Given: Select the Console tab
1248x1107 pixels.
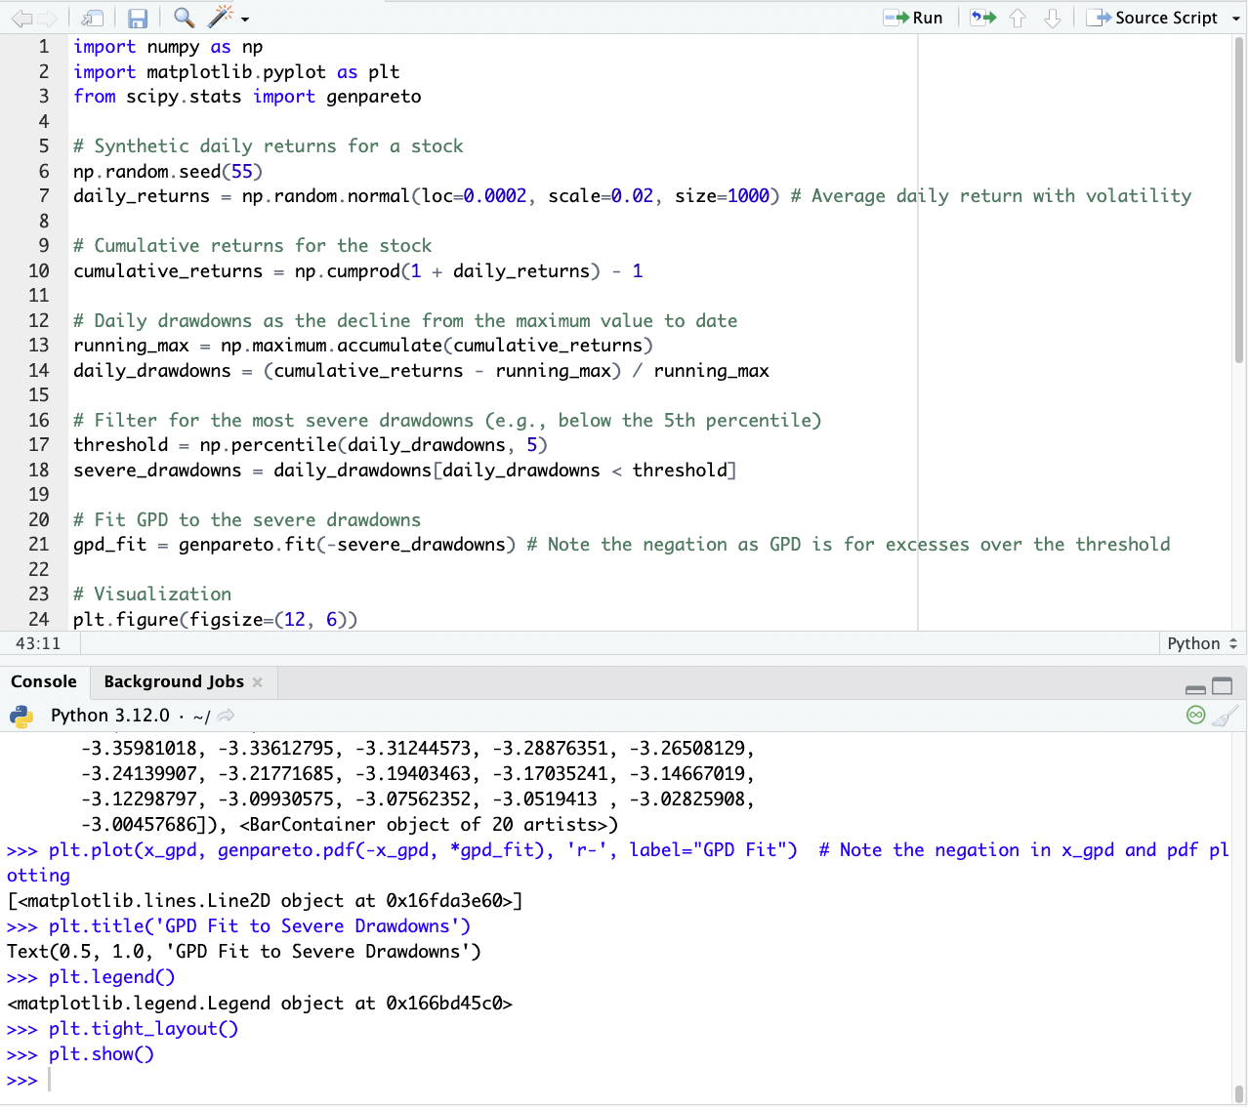Looking at the screenshot, I should point(44,681).
